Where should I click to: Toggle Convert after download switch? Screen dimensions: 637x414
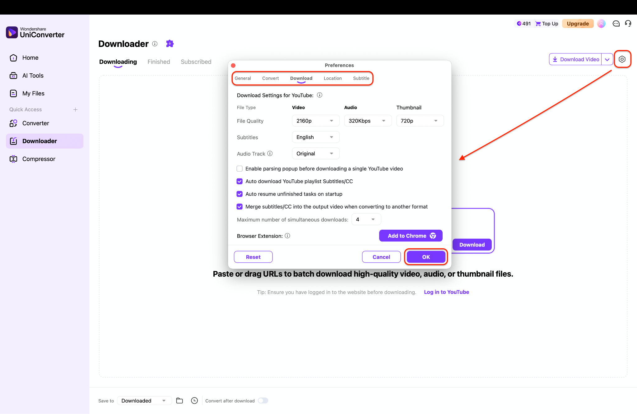coord(263,401)
